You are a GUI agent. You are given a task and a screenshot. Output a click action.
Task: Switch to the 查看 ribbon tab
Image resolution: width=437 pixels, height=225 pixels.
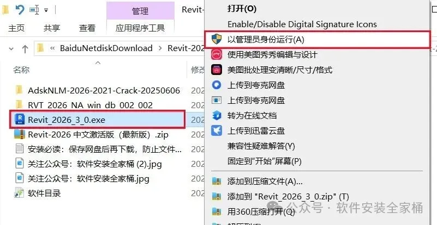click(87, 28)
